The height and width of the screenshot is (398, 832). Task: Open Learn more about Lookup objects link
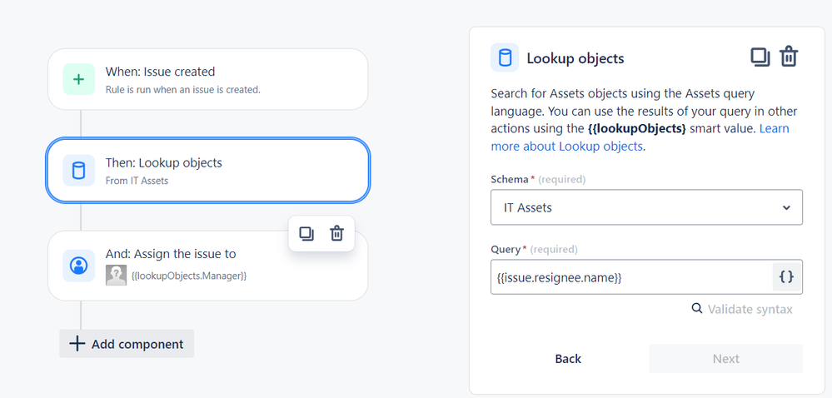(640, 137)
